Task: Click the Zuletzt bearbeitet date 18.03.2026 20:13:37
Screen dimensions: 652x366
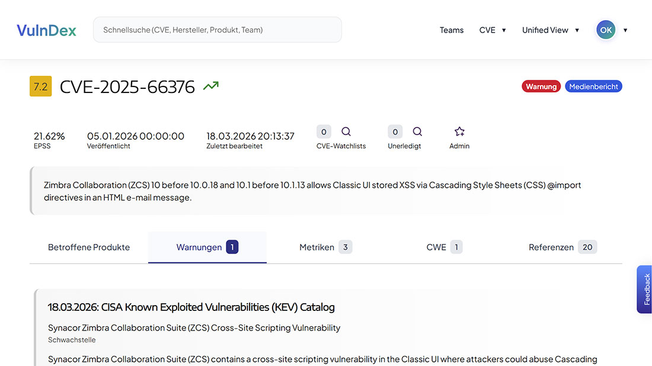Action: [250, 136]
